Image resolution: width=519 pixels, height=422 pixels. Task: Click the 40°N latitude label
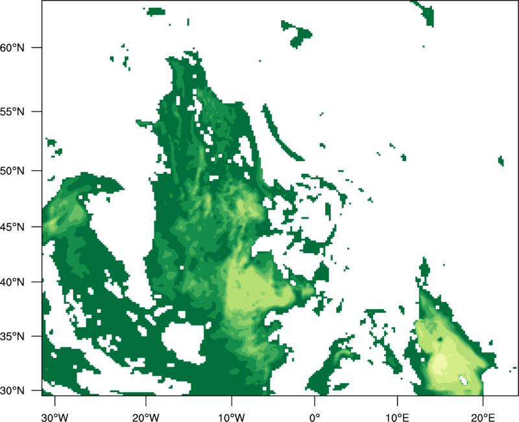pos(12,282)
